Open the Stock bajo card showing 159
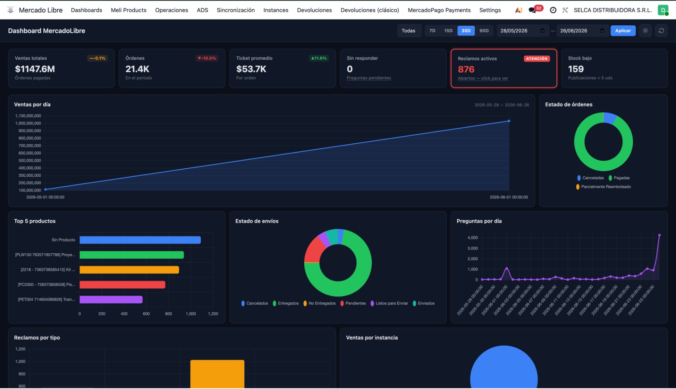 point(614,68)
